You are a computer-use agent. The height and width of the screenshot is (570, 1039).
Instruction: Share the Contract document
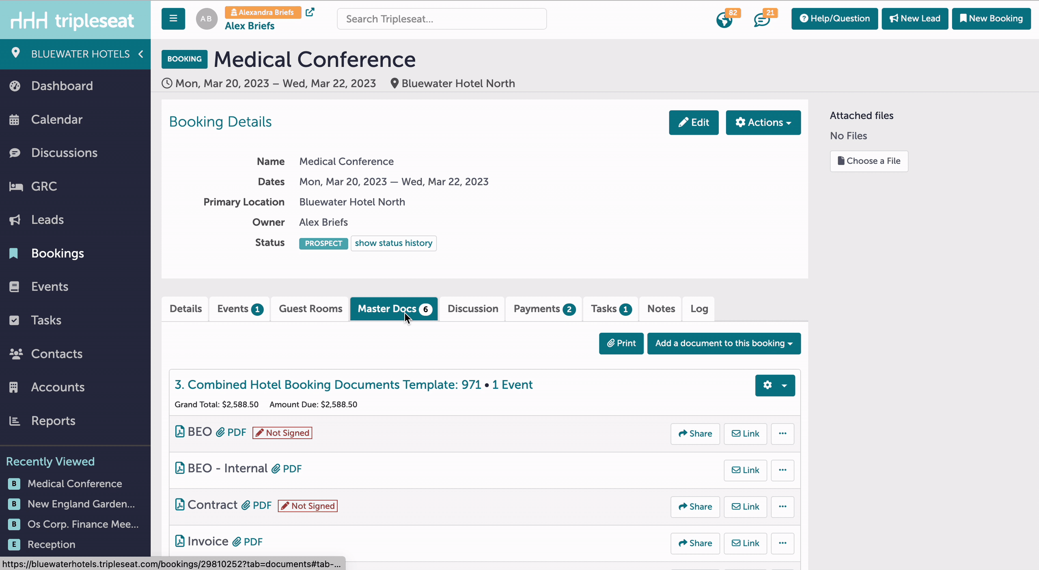pos(695,507)
